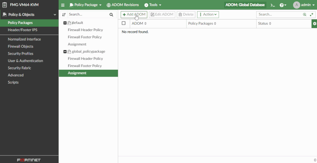
Task: Toggle the hamburger sidebar menu icon
Action: 63,5
